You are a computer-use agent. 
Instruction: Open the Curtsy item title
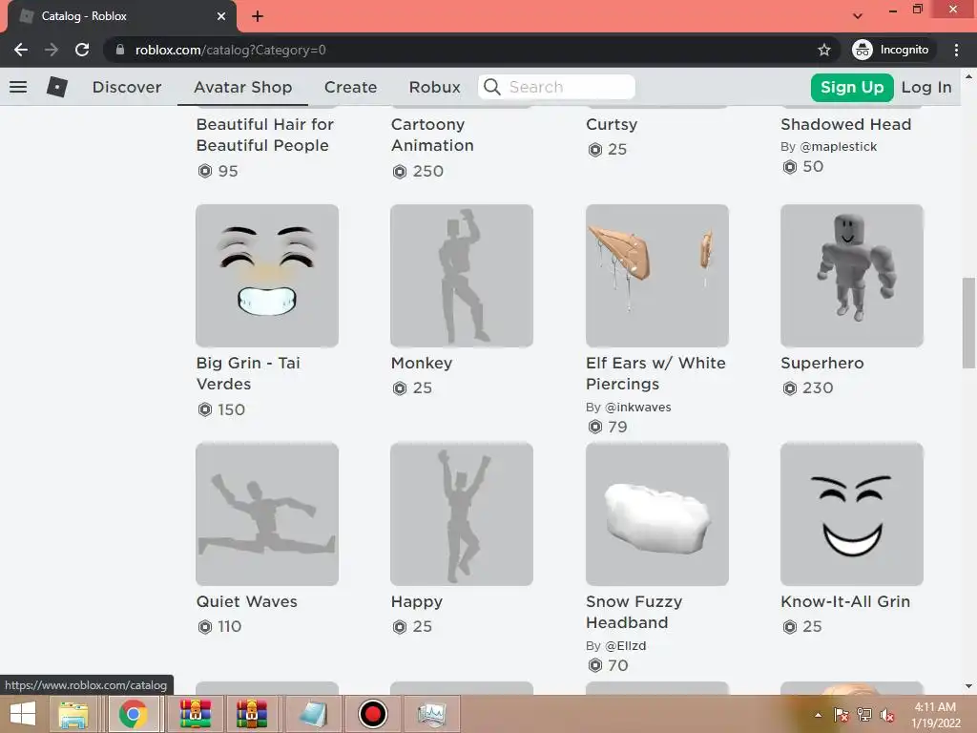612,124
